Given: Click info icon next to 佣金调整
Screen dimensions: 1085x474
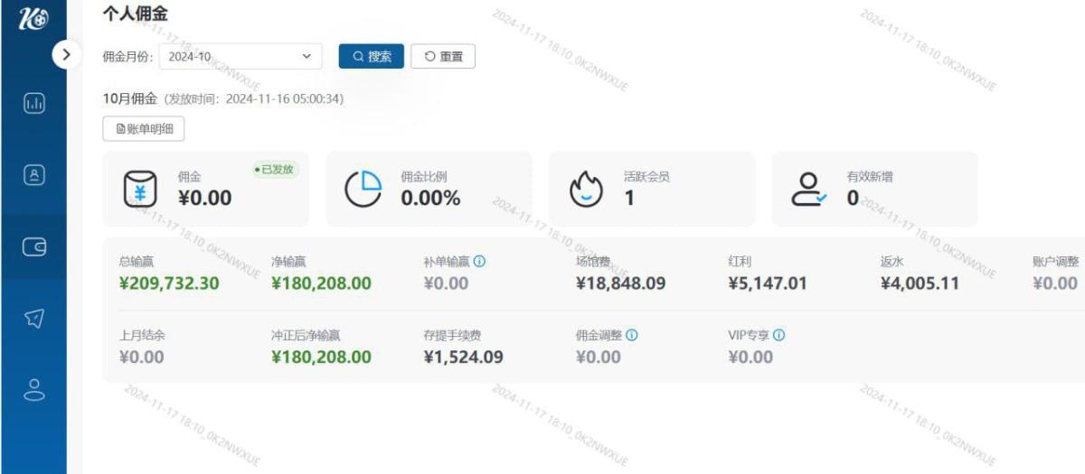Looking at the screenshot, I should (x=632, y=335).
